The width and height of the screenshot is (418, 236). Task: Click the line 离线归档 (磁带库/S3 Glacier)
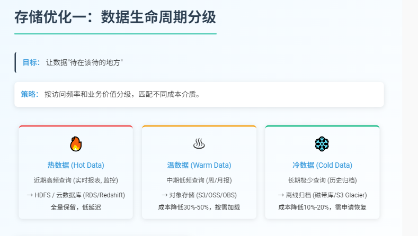pos(322,195)
